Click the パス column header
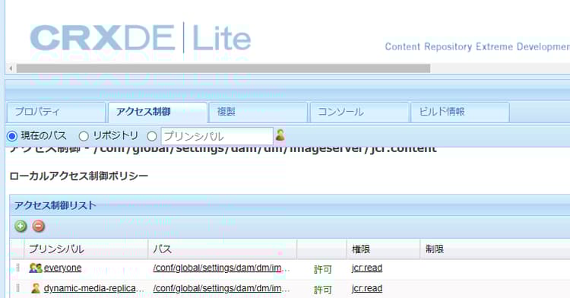This screenshot has width=570, height=298. (x=222, y=249)
